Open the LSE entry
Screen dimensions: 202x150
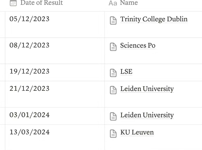tap(126, 72)
